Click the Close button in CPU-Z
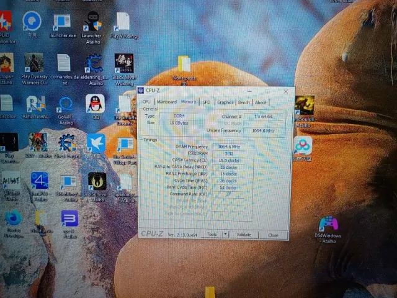 coord(273,235)
